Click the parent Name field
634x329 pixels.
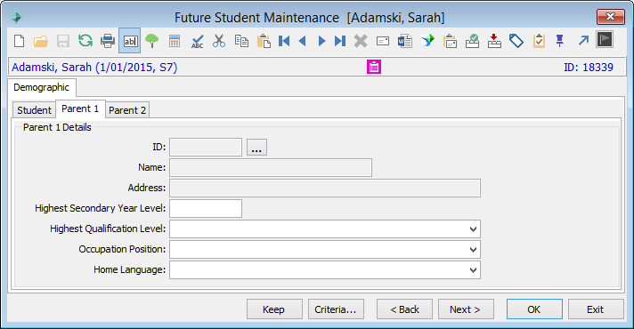click(271, 167)
